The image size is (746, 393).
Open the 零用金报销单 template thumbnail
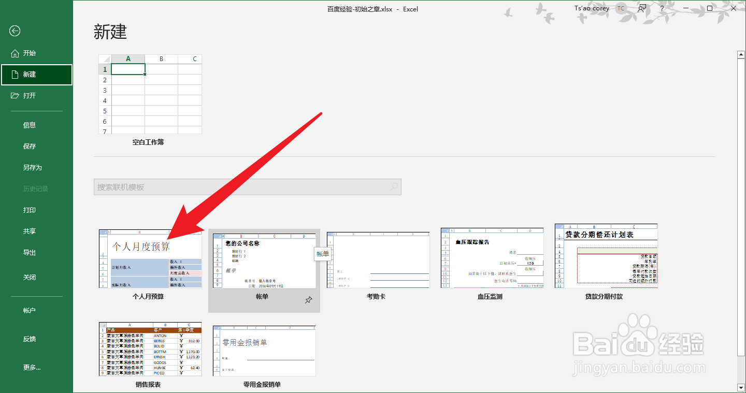pos(264,351)
